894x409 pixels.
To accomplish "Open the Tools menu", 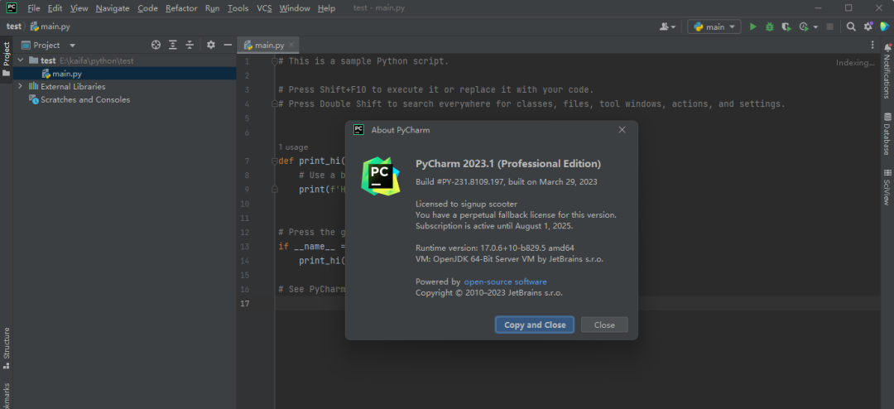I will (238, 8).
